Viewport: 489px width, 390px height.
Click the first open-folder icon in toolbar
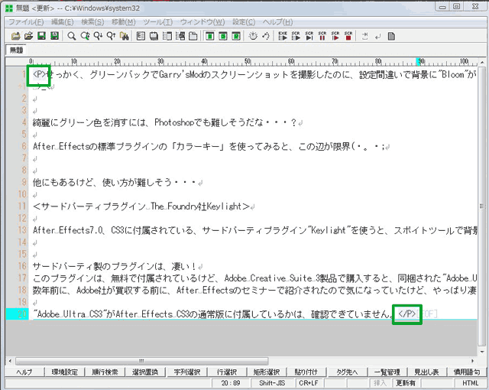pos(17,35)
